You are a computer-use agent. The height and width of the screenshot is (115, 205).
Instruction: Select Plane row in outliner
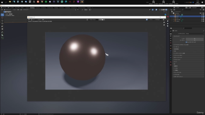point(187,16)
